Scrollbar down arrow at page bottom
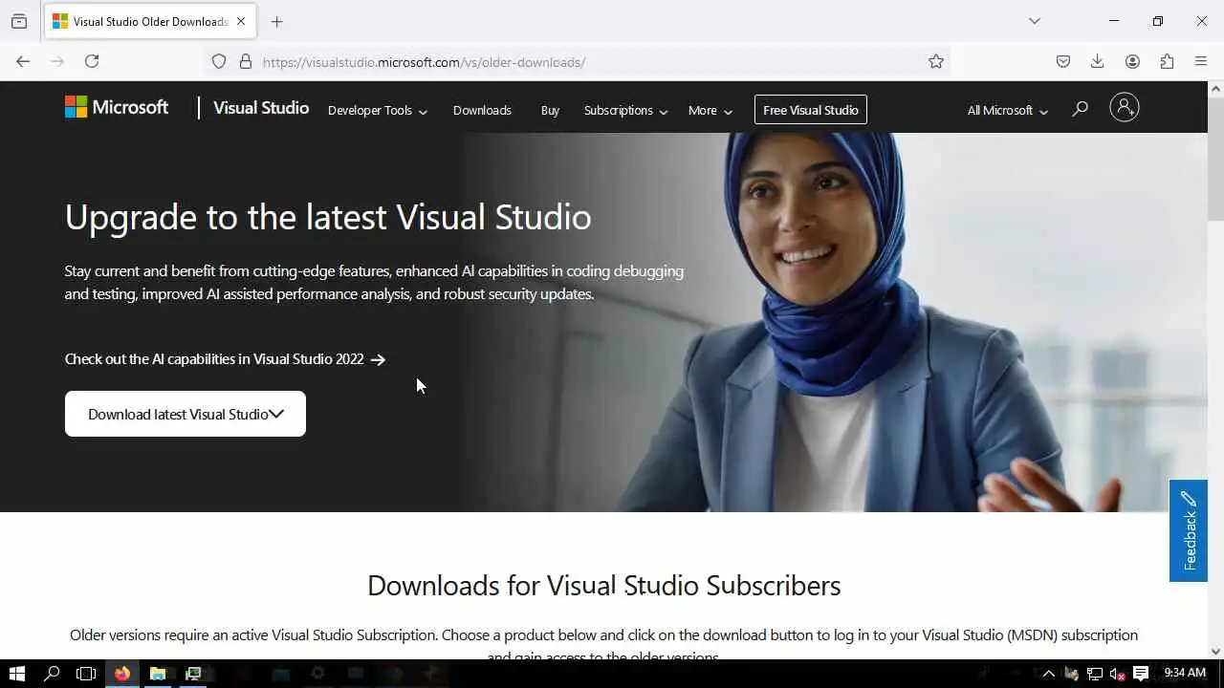 pos(1215,652)
